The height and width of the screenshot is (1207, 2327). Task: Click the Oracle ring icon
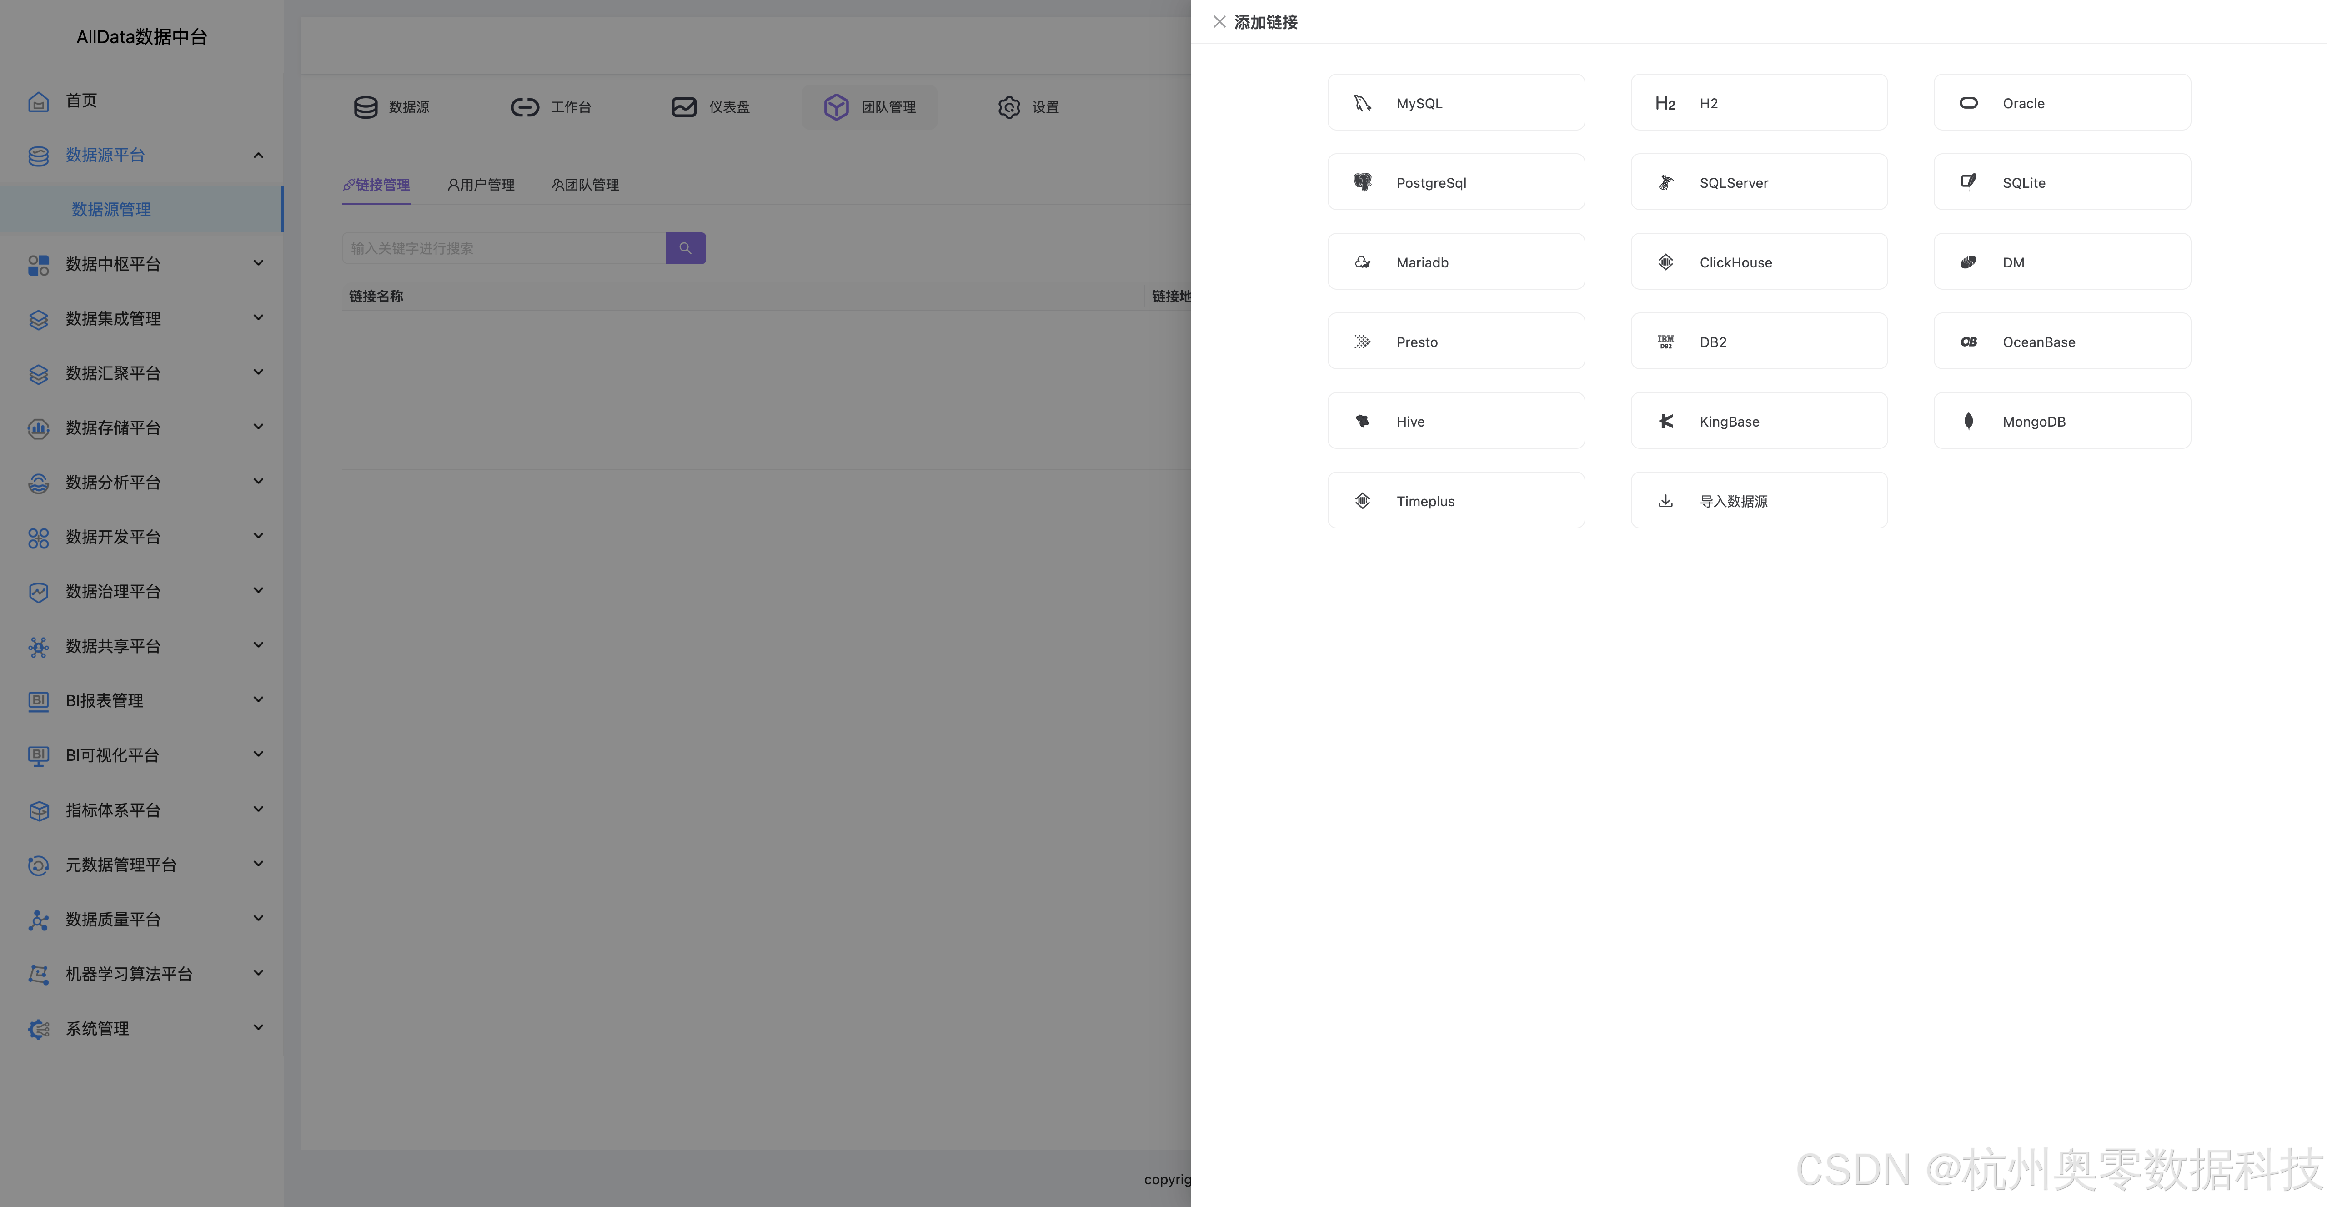coord(1968,103)
